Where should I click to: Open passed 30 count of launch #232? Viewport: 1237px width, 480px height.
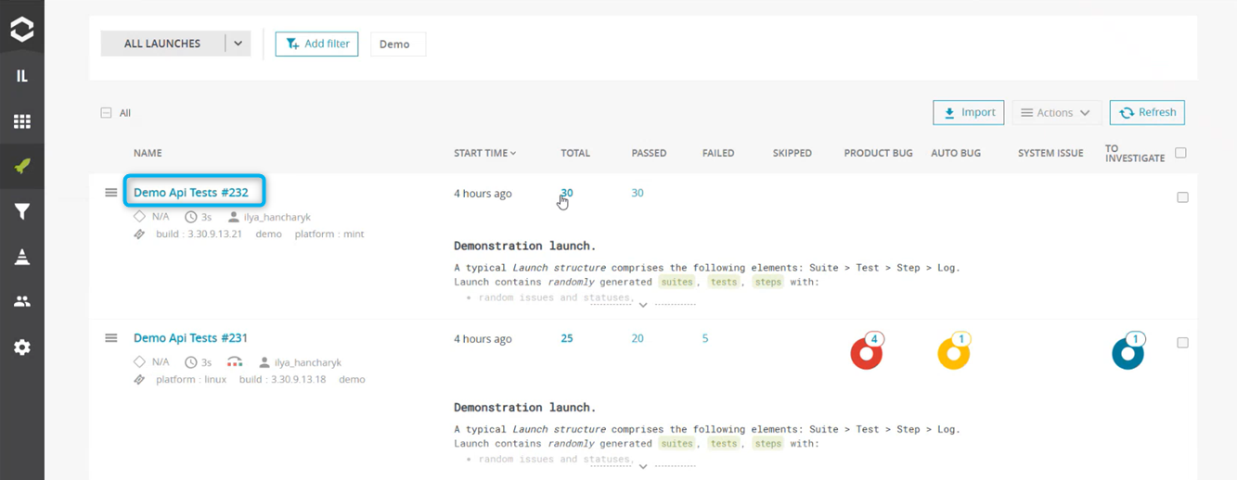point(638,193)
